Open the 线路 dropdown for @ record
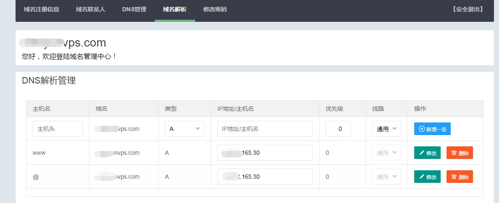499x203 pixels. (386, 177)
